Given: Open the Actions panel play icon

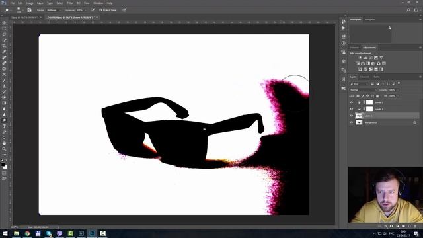Looking at the screenshot, I should pyautogui.click(x=344, y=28).
